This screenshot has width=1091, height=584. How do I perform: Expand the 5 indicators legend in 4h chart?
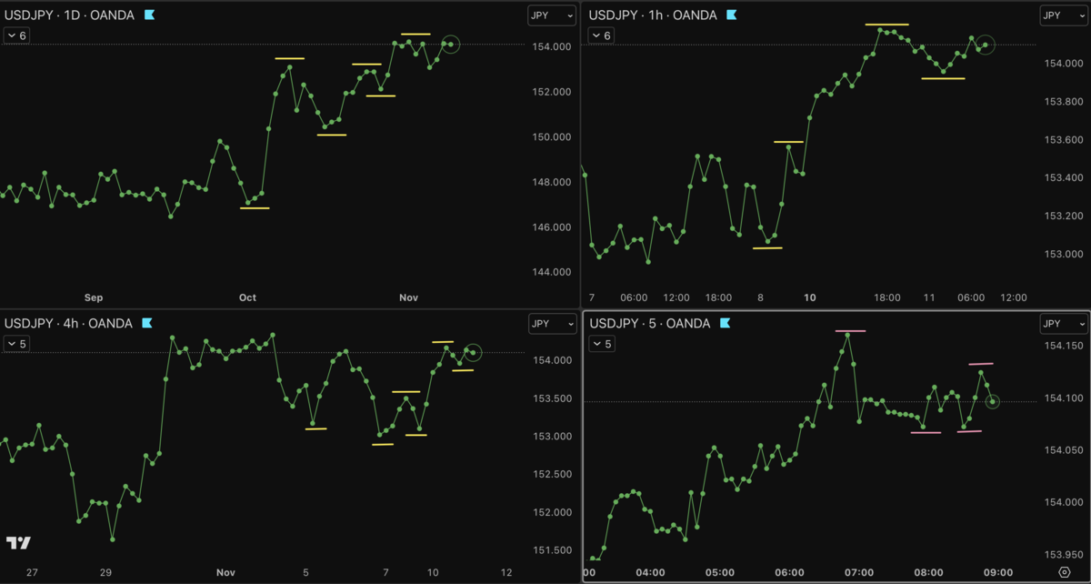pos(16,344)
